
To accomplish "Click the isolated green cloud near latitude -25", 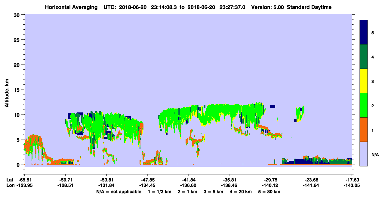I will tap(300, 114).
